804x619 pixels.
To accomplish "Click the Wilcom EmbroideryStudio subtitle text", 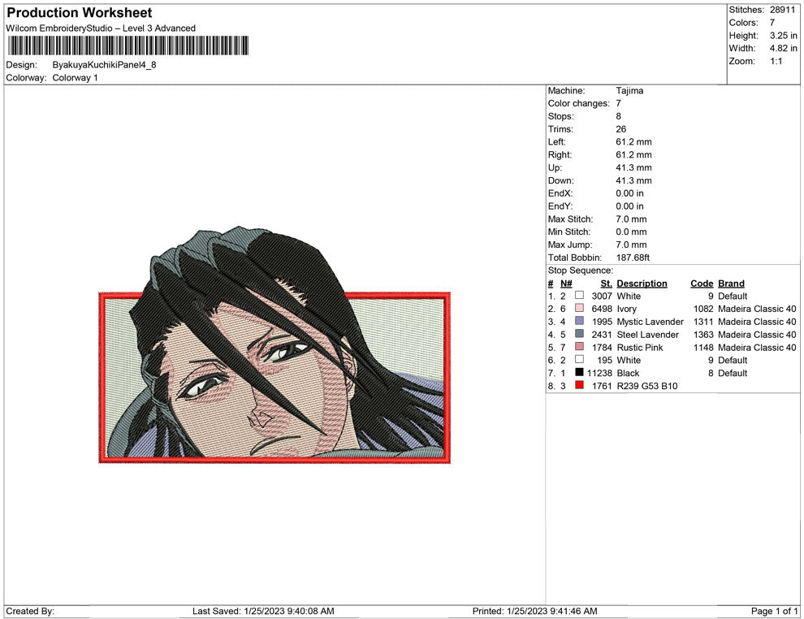I will [x=101, y=28].
